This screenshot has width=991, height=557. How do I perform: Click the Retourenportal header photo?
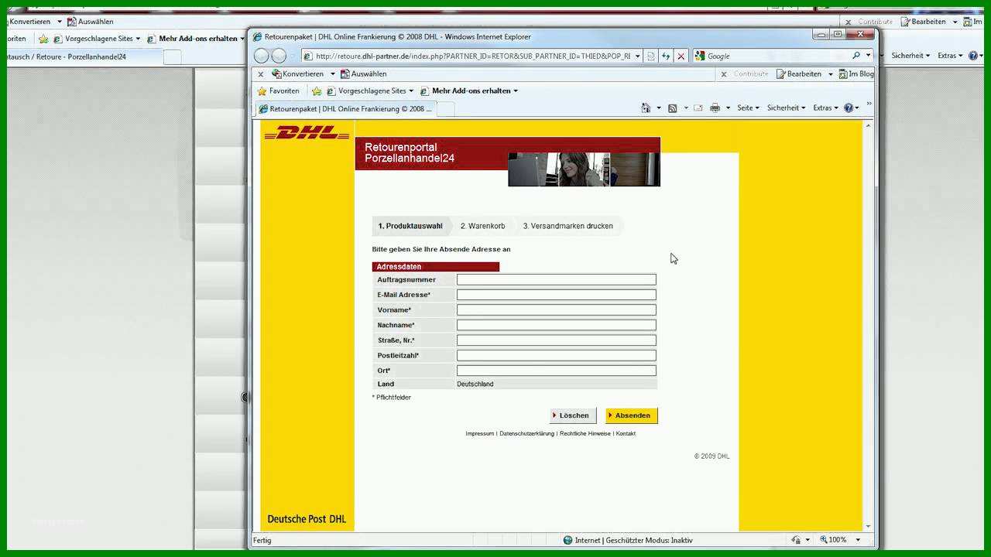click(584, 169)
